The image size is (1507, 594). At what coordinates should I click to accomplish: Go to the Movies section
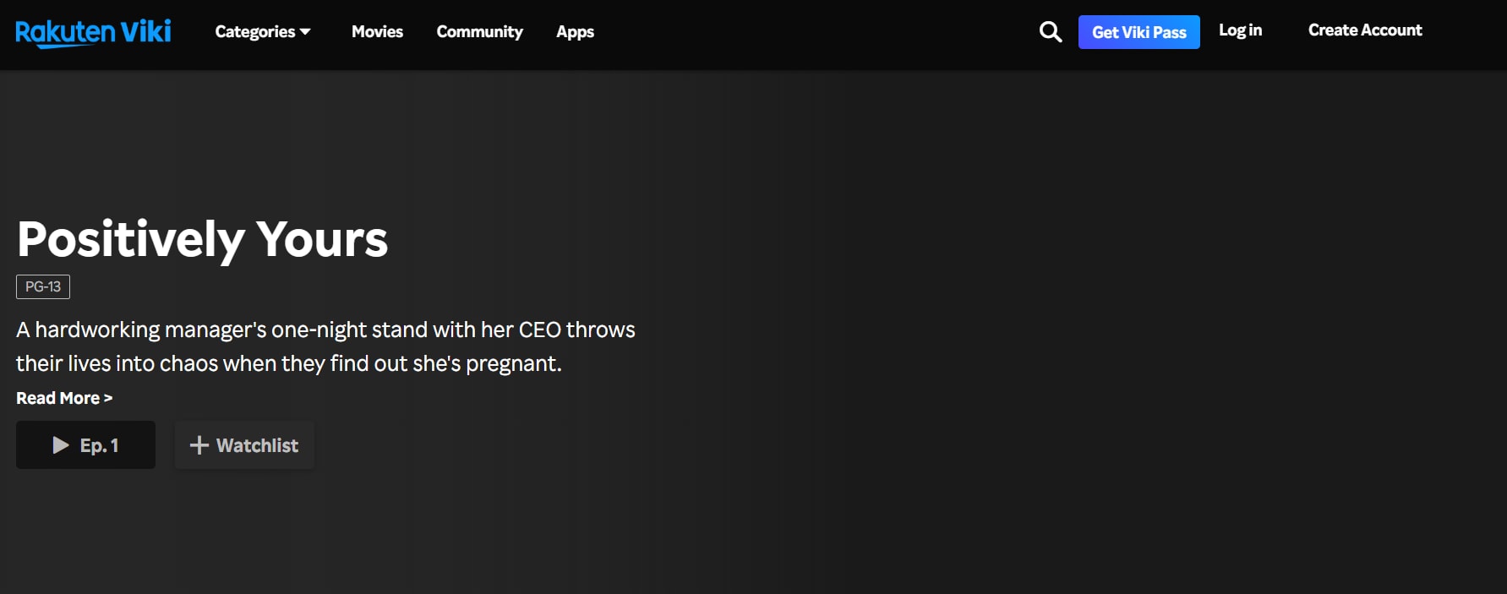click(x=377, y=32)
